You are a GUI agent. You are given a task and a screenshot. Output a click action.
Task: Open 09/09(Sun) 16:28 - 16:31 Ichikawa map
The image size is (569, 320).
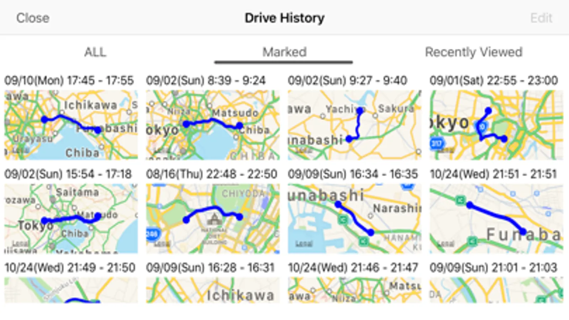point(213,290)
